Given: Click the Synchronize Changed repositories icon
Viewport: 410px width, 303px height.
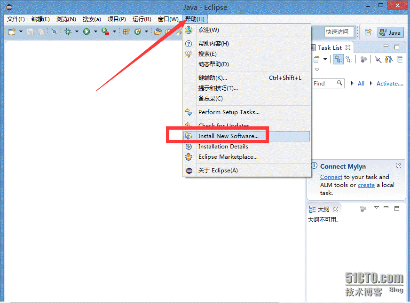Looking at the screenshot, I should [x=363, y=60].
